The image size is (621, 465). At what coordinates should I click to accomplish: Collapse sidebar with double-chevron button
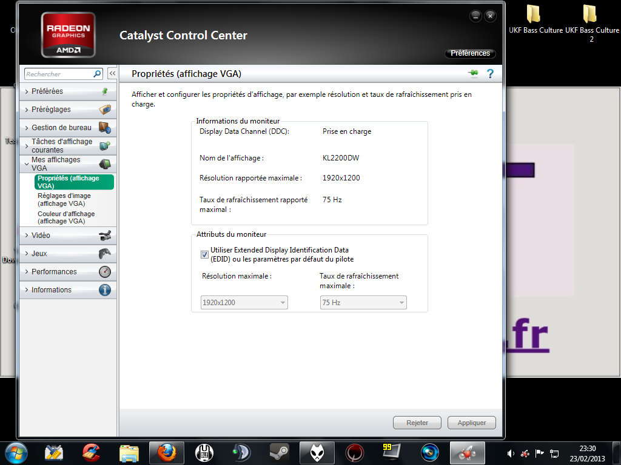coord(112,73)
